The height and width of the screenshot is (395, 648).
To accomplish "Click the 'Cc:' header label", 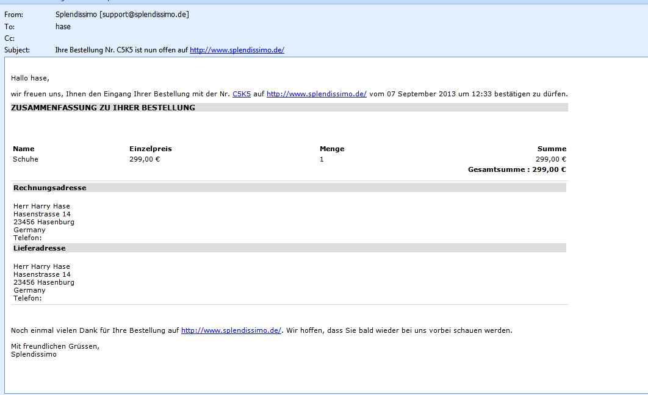I will pos(10,38).
